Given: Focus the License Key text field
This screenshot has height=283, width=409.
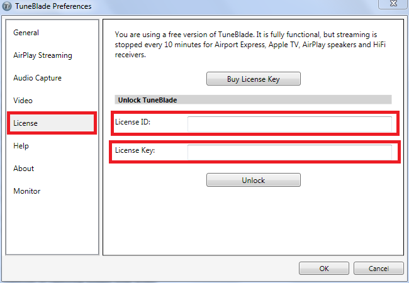Looking at the screenshot, I should (x=289, y=152).
